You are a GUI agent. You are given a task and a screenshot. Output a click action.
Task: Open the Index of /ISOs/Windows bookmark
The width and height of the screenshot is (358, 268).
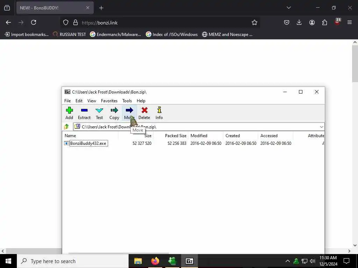tap(172, 35)
